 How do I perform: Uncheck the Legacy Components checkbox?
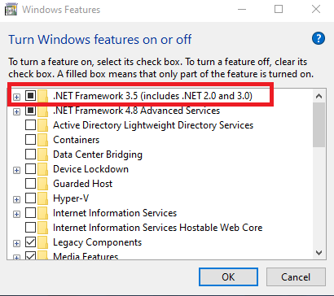pos(30,242)
